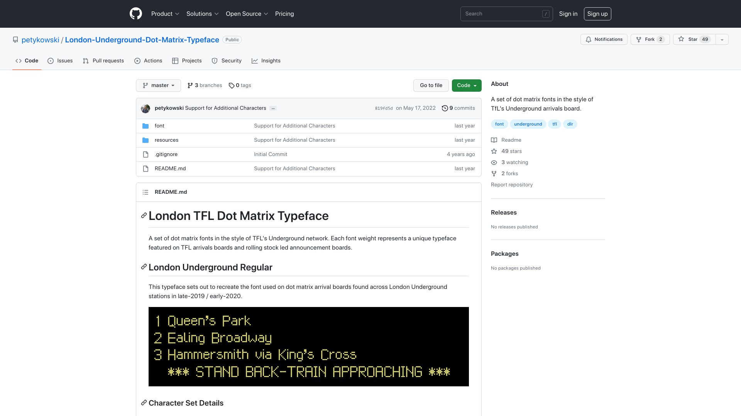
Task: Click Report repository link
Action: (512, 185)
